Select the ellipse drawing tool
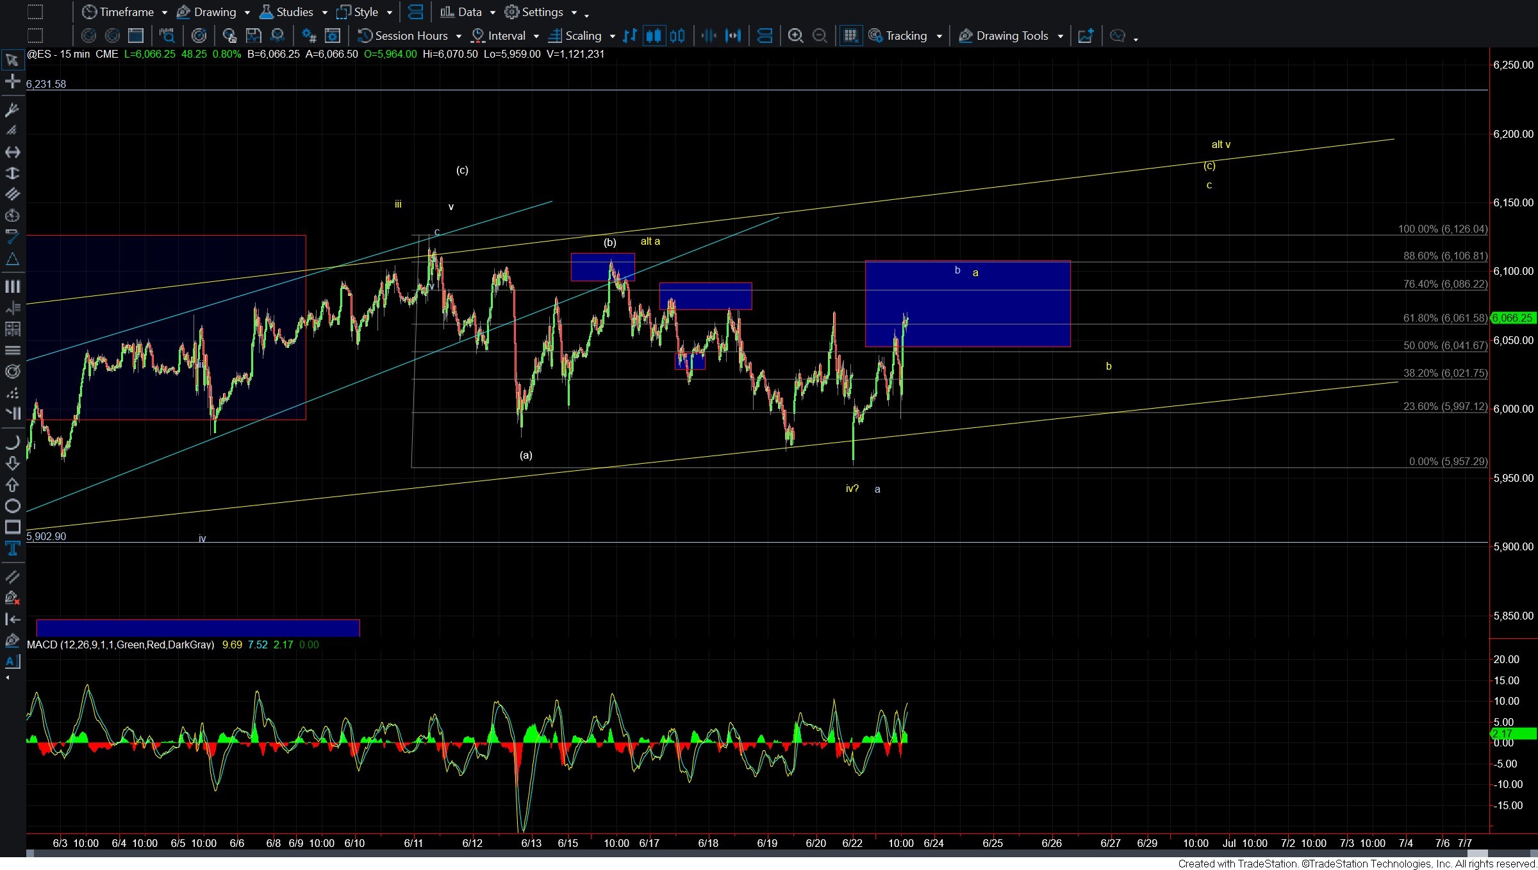This screenshot has width=1538, height=870. click(12, 506)
